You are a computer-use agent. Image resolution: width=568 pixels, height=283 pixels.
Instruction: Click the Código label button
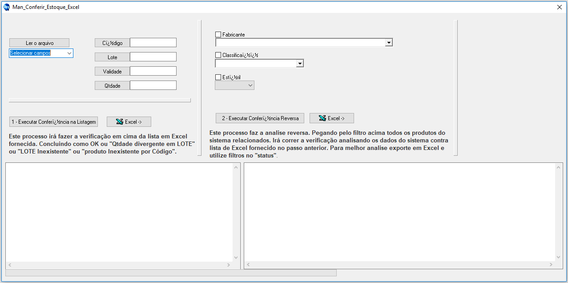(112, 43)
